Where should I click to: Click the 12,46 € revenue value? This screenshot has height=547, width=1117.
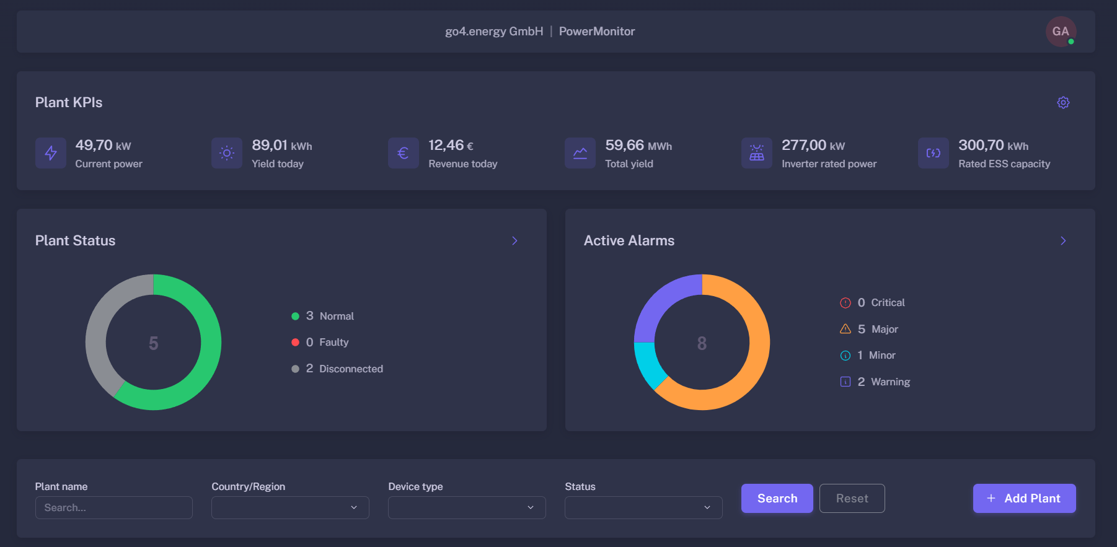tap(451, 146)
